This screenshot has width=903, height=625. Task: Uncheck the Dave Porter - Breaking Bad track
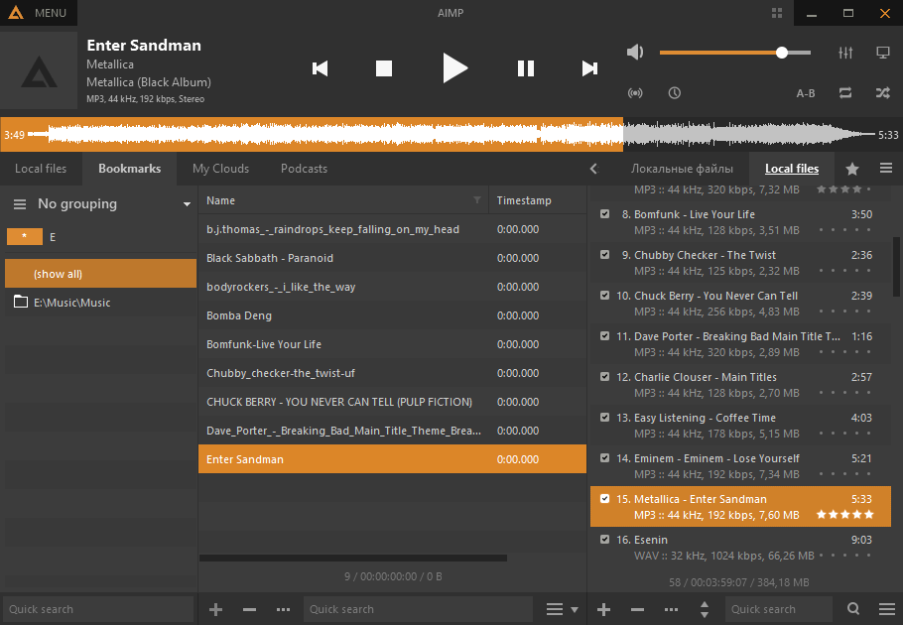604,335
